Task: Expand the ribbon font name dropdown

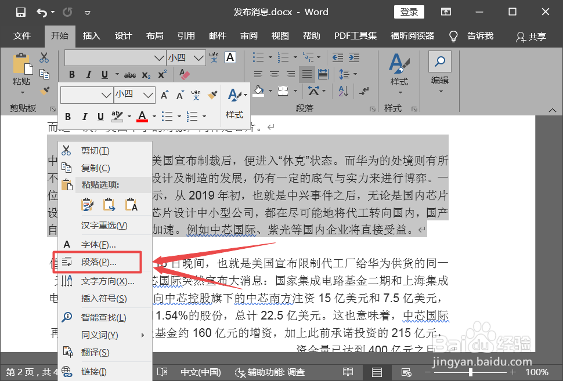Action: (x=159, y=58)
